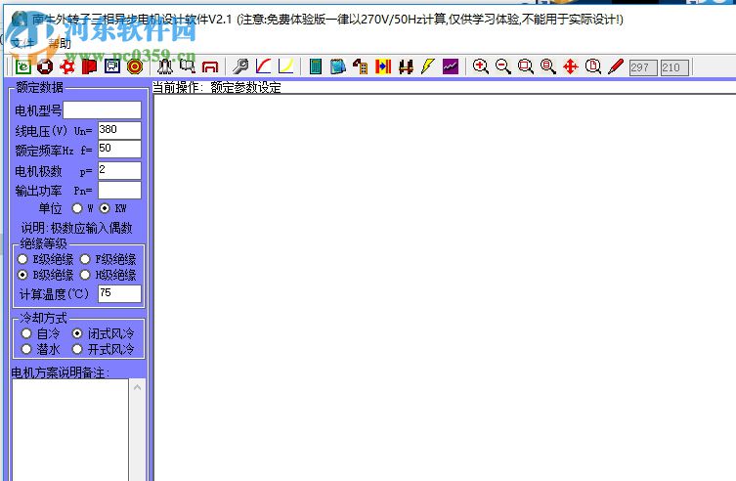Select the red pencil tool
This screenshot has width=736, height=481.
coord(616,66)
